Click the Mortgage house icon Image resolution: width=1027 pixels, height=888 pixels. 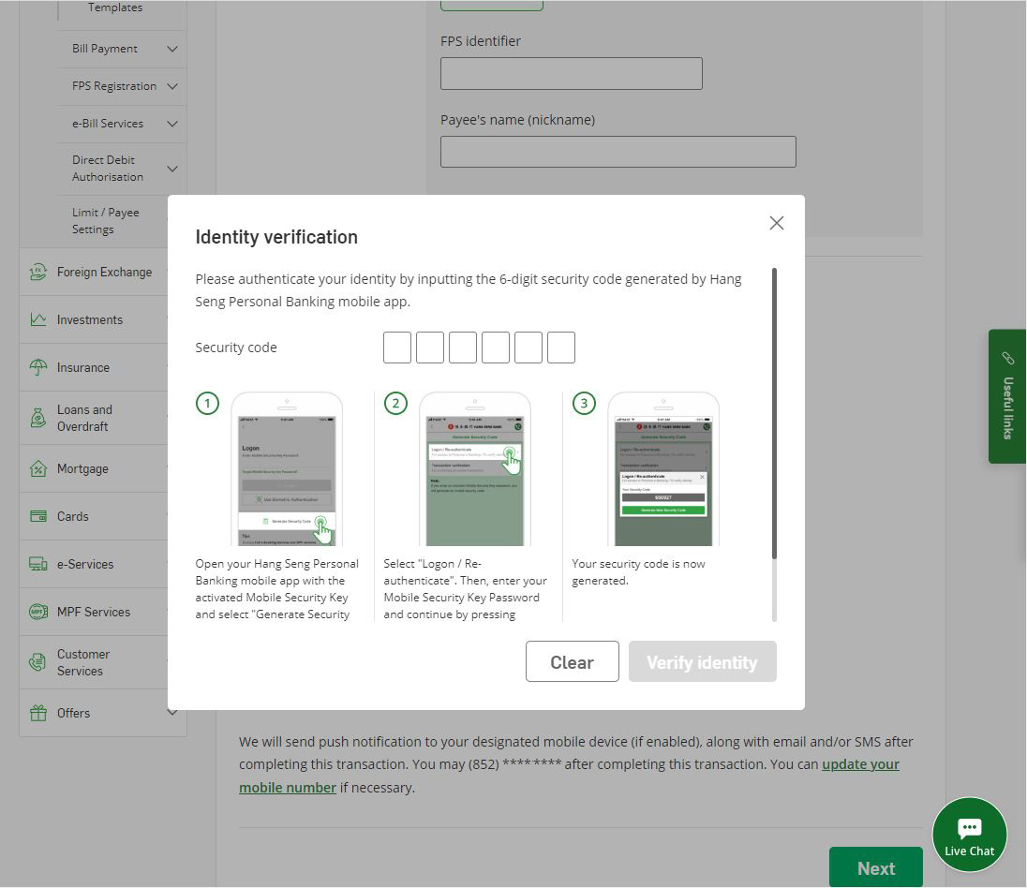coord(38,469)
